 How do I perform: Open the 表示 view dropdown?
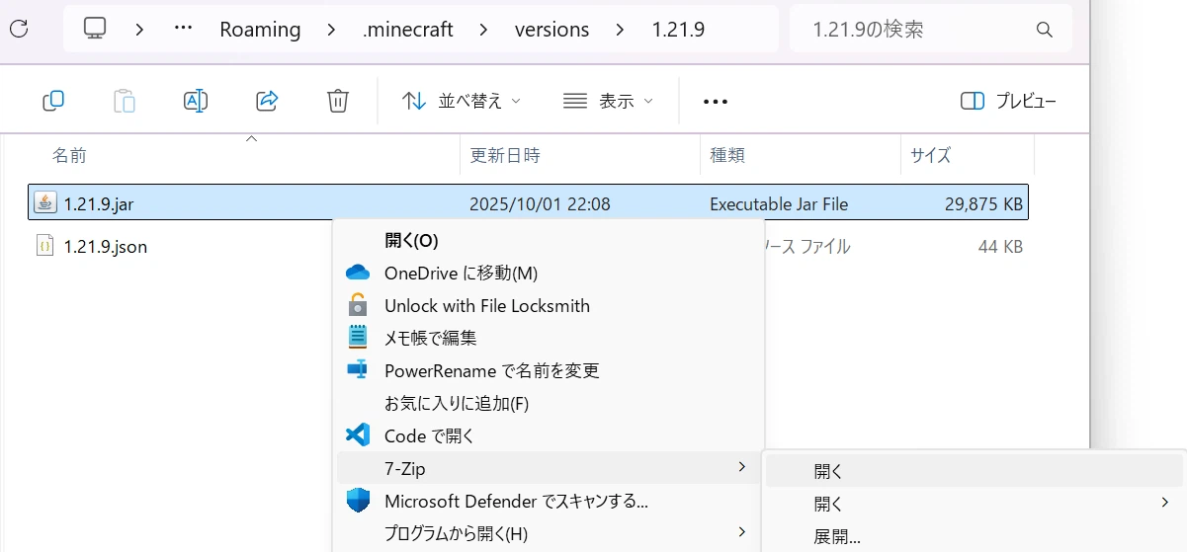(x=608, y=101)
